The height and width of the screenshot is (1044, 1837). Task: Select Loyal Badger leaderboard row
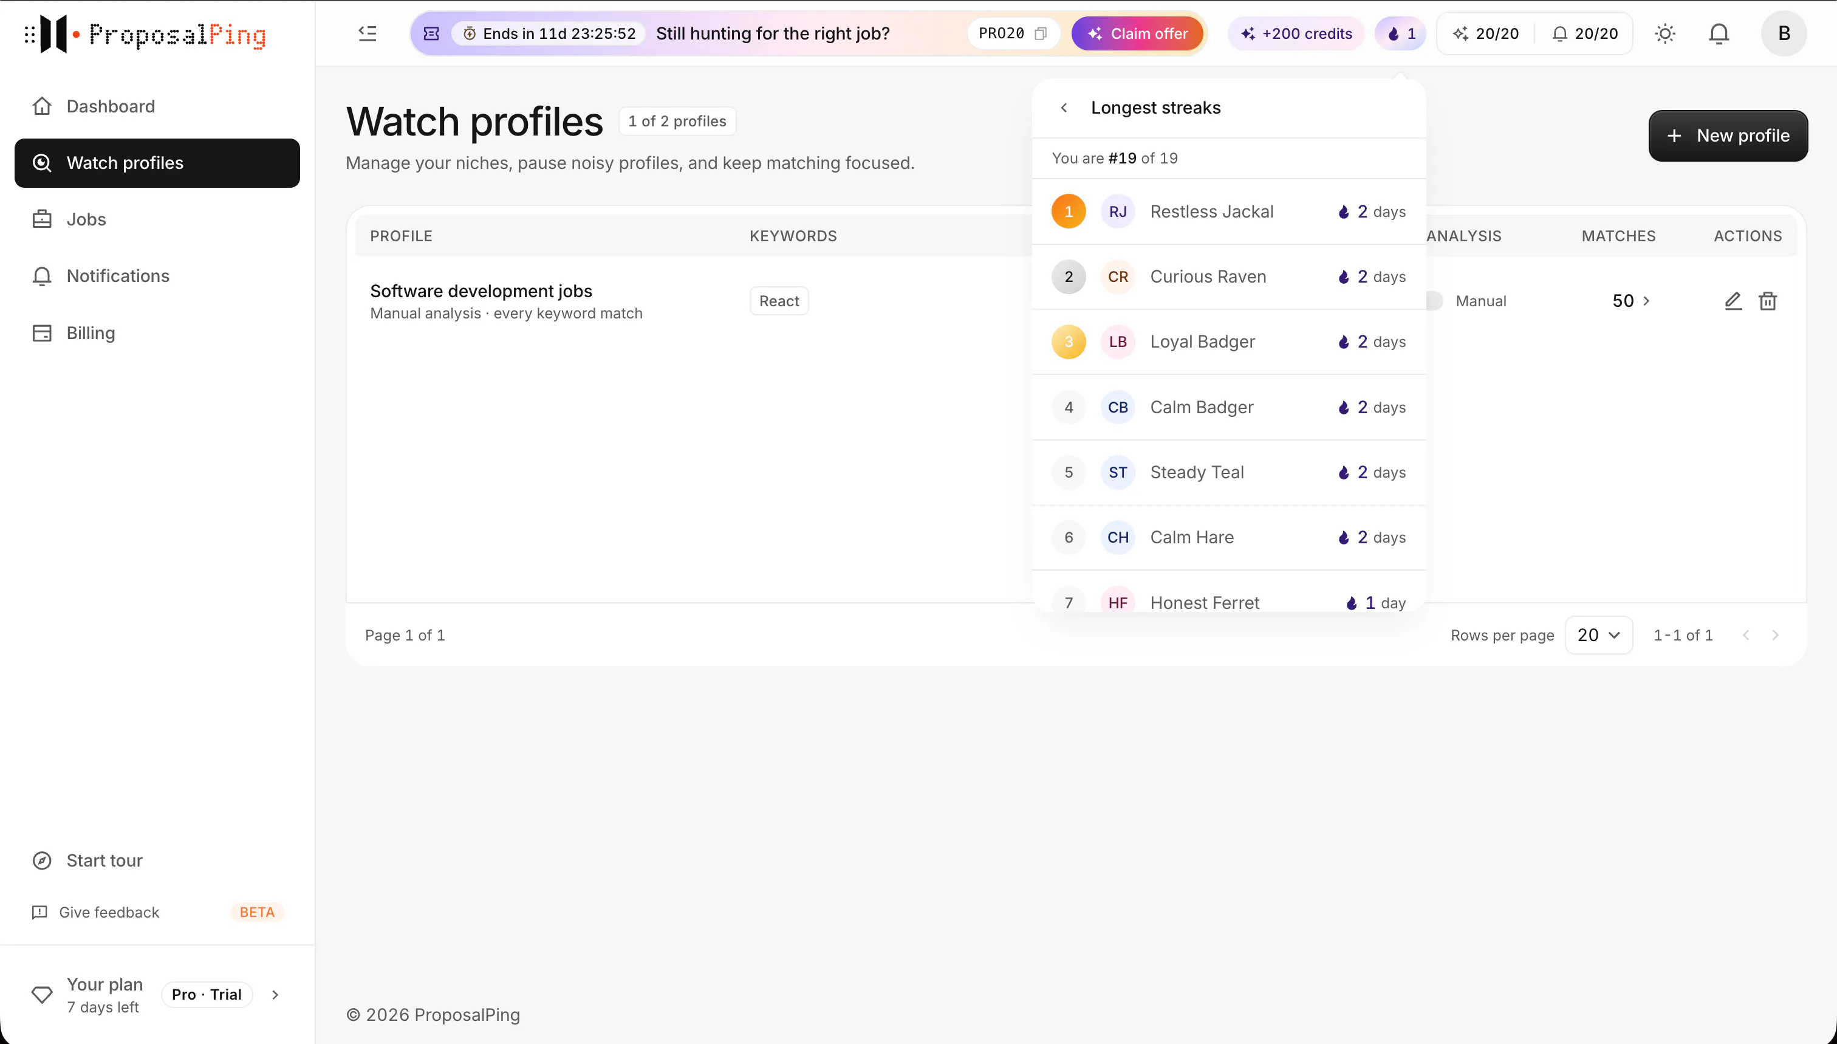coord(1228,342)
